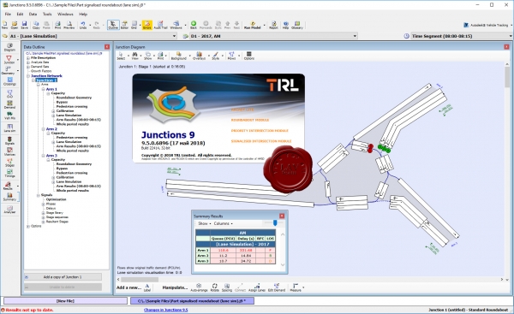Click the horizontal scrollbar of Junction Diagram
The width and height of the screenshot is (514, 314).
point(140,279)
